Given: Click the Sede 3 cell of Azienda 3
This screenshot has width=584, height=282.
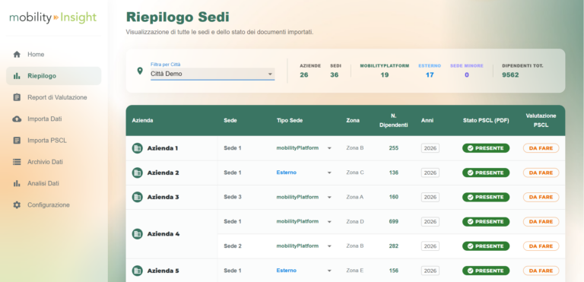Looking at the screenshot, I should coord(233,197).
